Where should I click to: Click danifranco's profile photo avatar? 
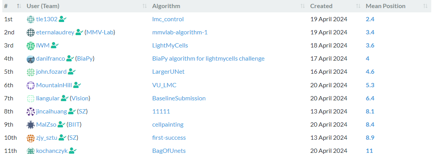31,59
